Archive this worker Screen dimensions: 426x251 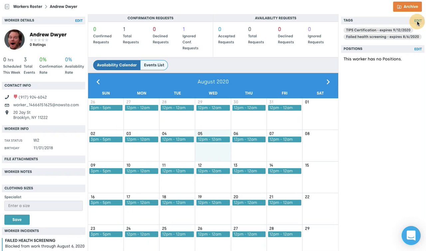(407, 7)
